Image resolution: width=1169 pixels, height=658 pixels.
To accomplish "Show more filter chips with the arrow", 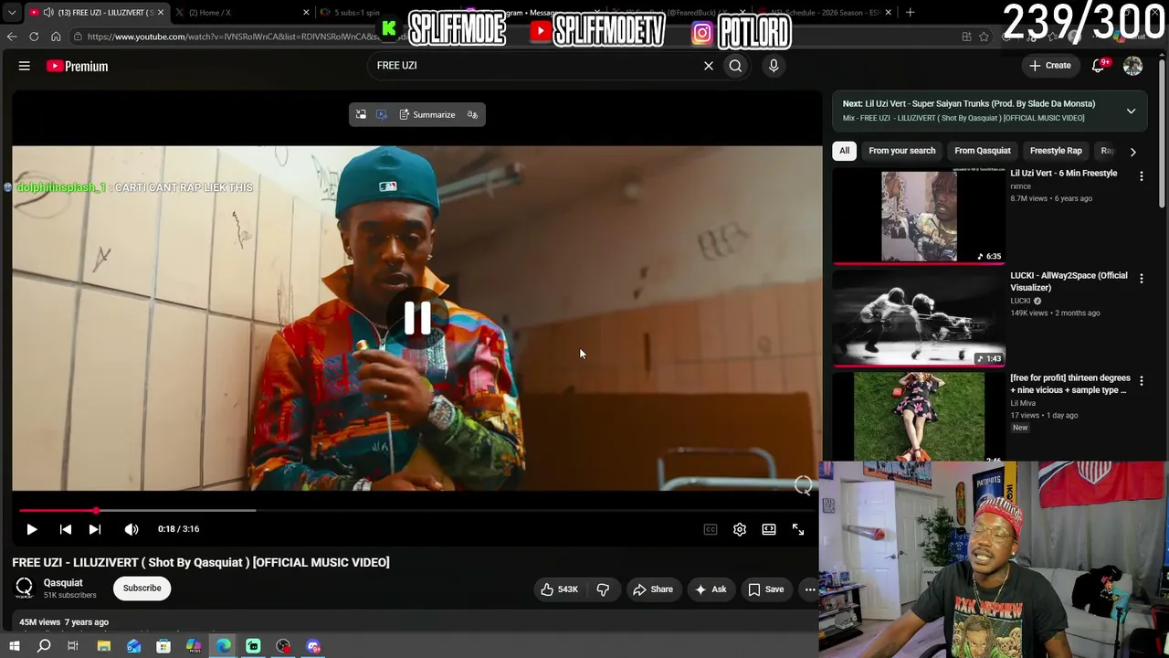I will pyautogui.click(x=1132, y=152).
